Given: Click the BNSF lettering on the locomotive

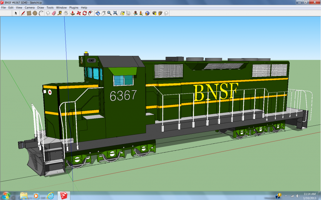Looking at the screenshot, I should [216, 92].
